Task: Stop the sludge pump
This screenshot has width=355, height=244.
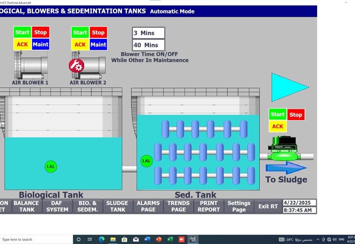Action: [296, 115]
